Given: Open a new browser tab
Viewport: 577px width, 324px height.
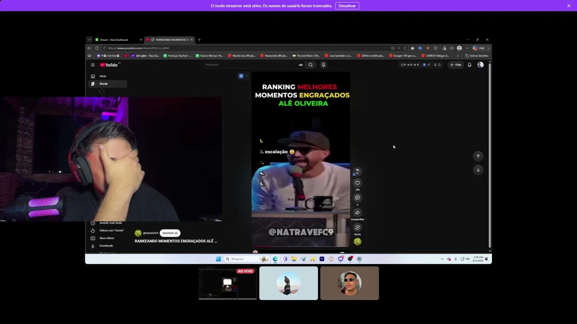Looking at the screenshot, I should pyautogui.click(x=199, y=40).
